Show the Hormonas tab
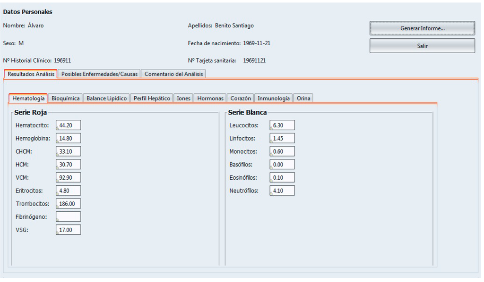484x282 pixels. tap(210, 99)
